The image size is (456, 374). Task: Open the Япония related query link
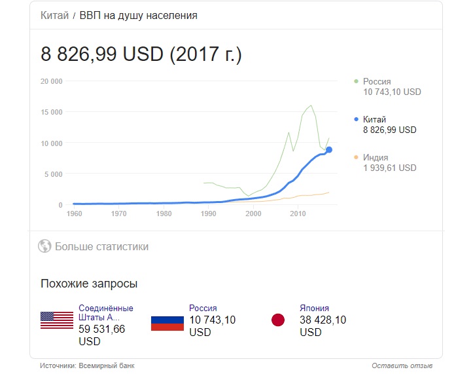point(315,308)
